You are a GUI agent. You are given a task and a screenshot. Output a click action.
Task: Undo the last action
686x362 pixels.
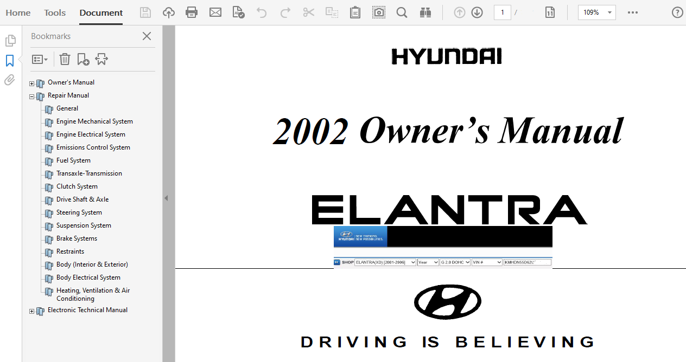coord(262,12)
